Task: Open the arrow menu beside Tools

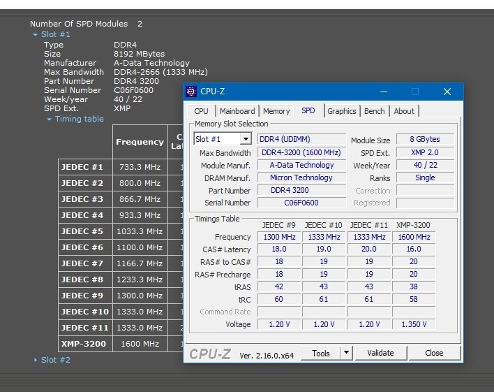Action: click(346, 353)
